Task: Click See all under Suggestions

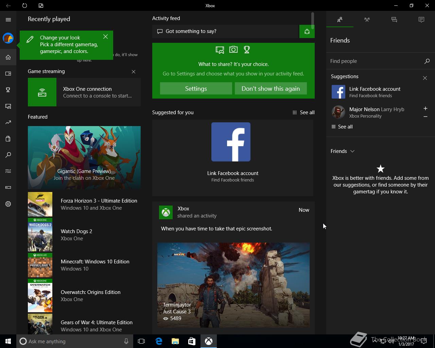Action: coord(342,127)
